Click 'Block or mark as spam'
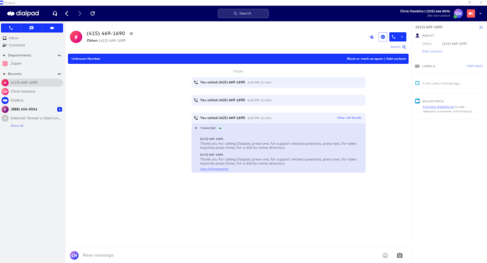The width and height of the screenshot is (487, 263). tap(365, 59)
